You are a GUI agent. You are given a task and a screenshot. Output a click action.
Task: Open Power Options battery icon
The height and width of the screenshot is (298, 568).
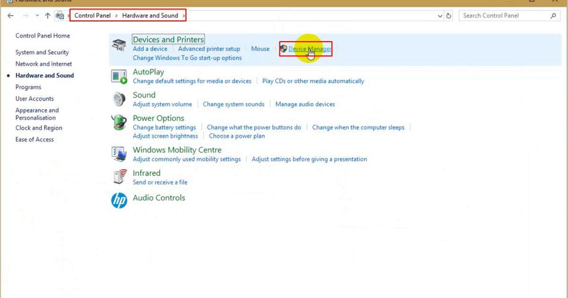pos(119,123)
